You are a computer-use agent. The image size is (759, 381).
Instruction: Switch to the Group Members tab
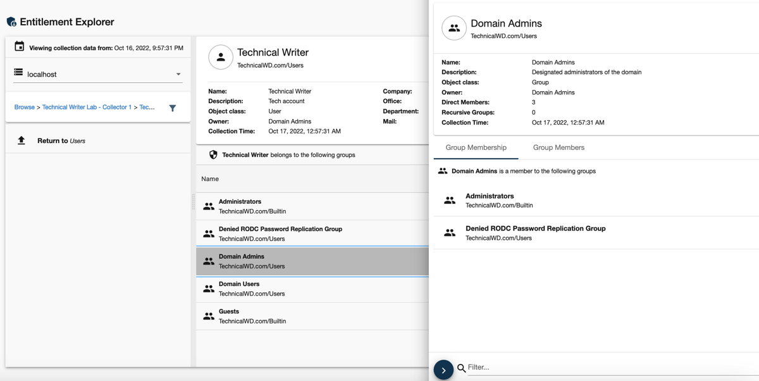tap(558, 147)
